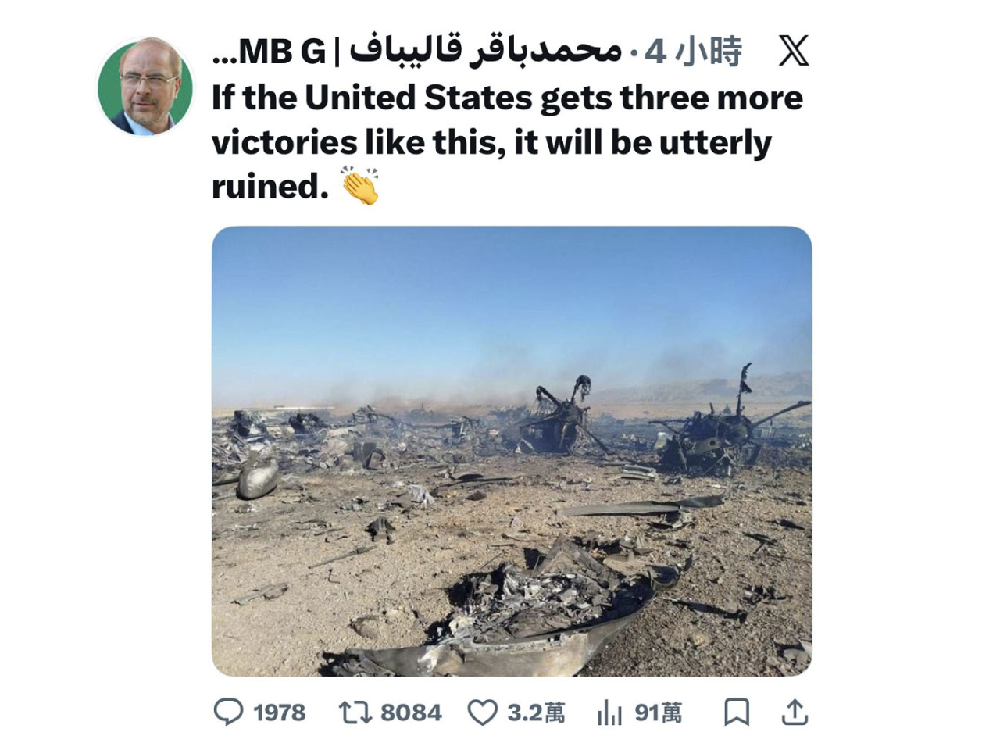The width and height of the screenshot is (1000, 750).
Task: Click the repost arrows icon
Action: [355, 712]
